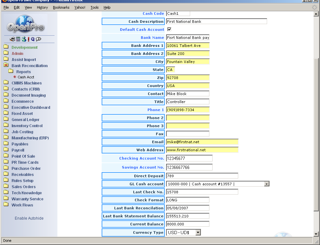Open the Cash Acct link
The width and height of the screenshot is (320, 245).
[26, 77]
